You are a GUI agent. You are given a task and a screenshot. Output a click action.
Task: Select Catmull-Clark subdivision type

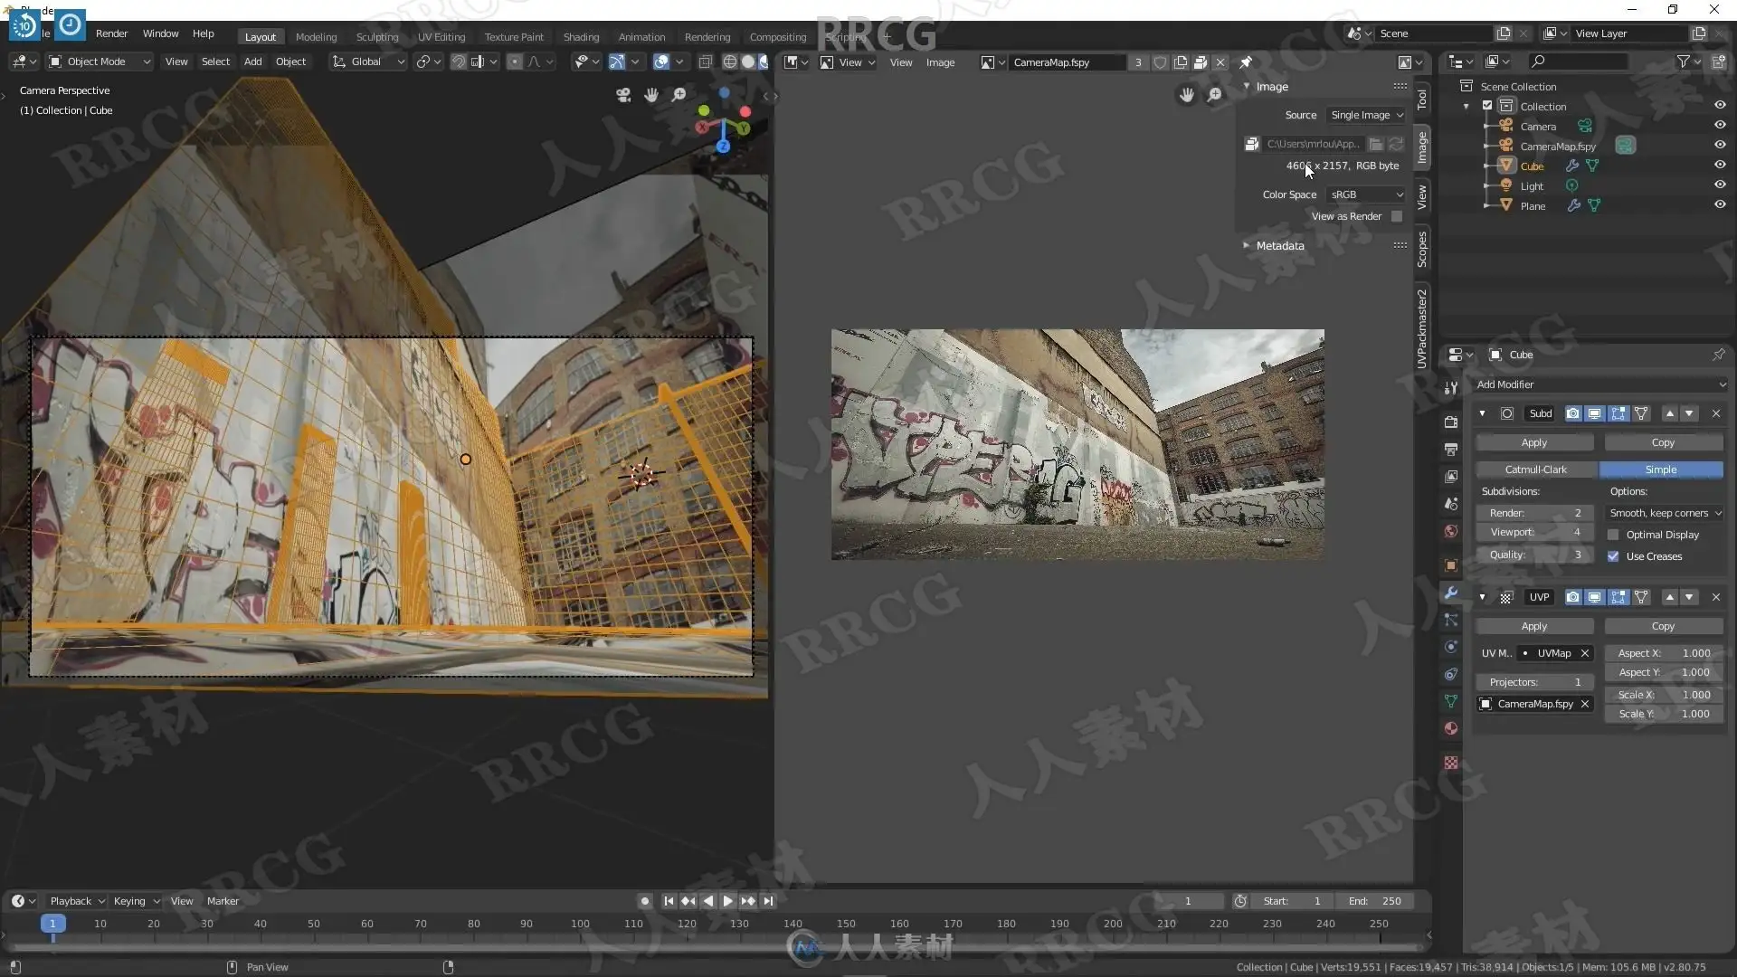coord(1535,470)
